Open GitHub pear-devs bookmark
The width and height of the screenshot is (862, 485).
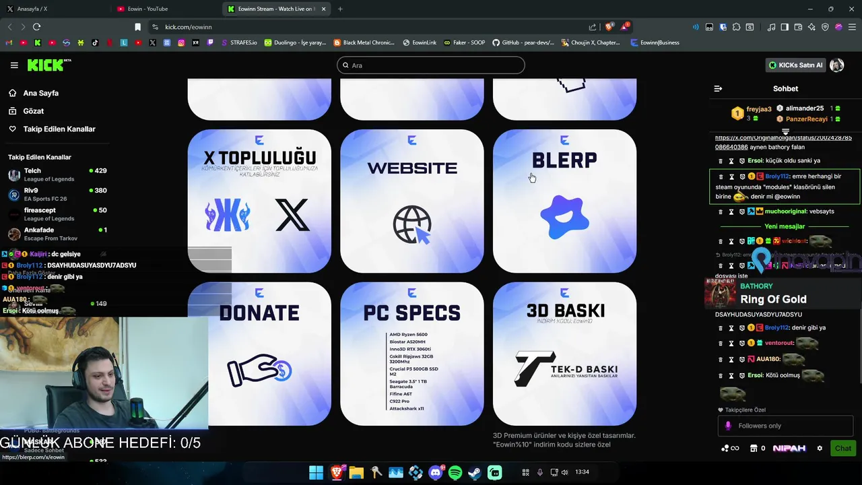(x=523, y=42)
